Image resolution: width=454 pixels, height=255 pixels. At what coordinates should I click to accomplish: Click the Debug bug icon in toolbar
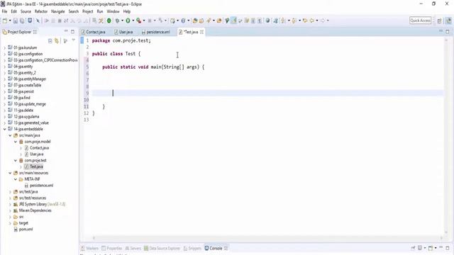117,21
